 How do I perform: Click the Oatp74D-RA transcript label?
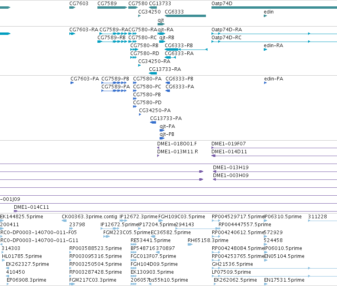pos(227,30)
